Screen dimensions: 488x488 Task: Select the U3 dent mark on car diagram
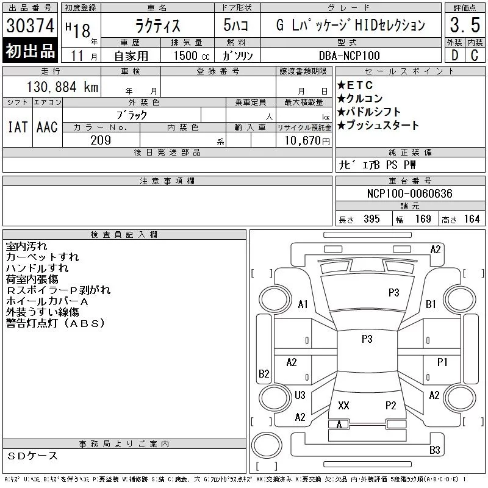[300, 395]
